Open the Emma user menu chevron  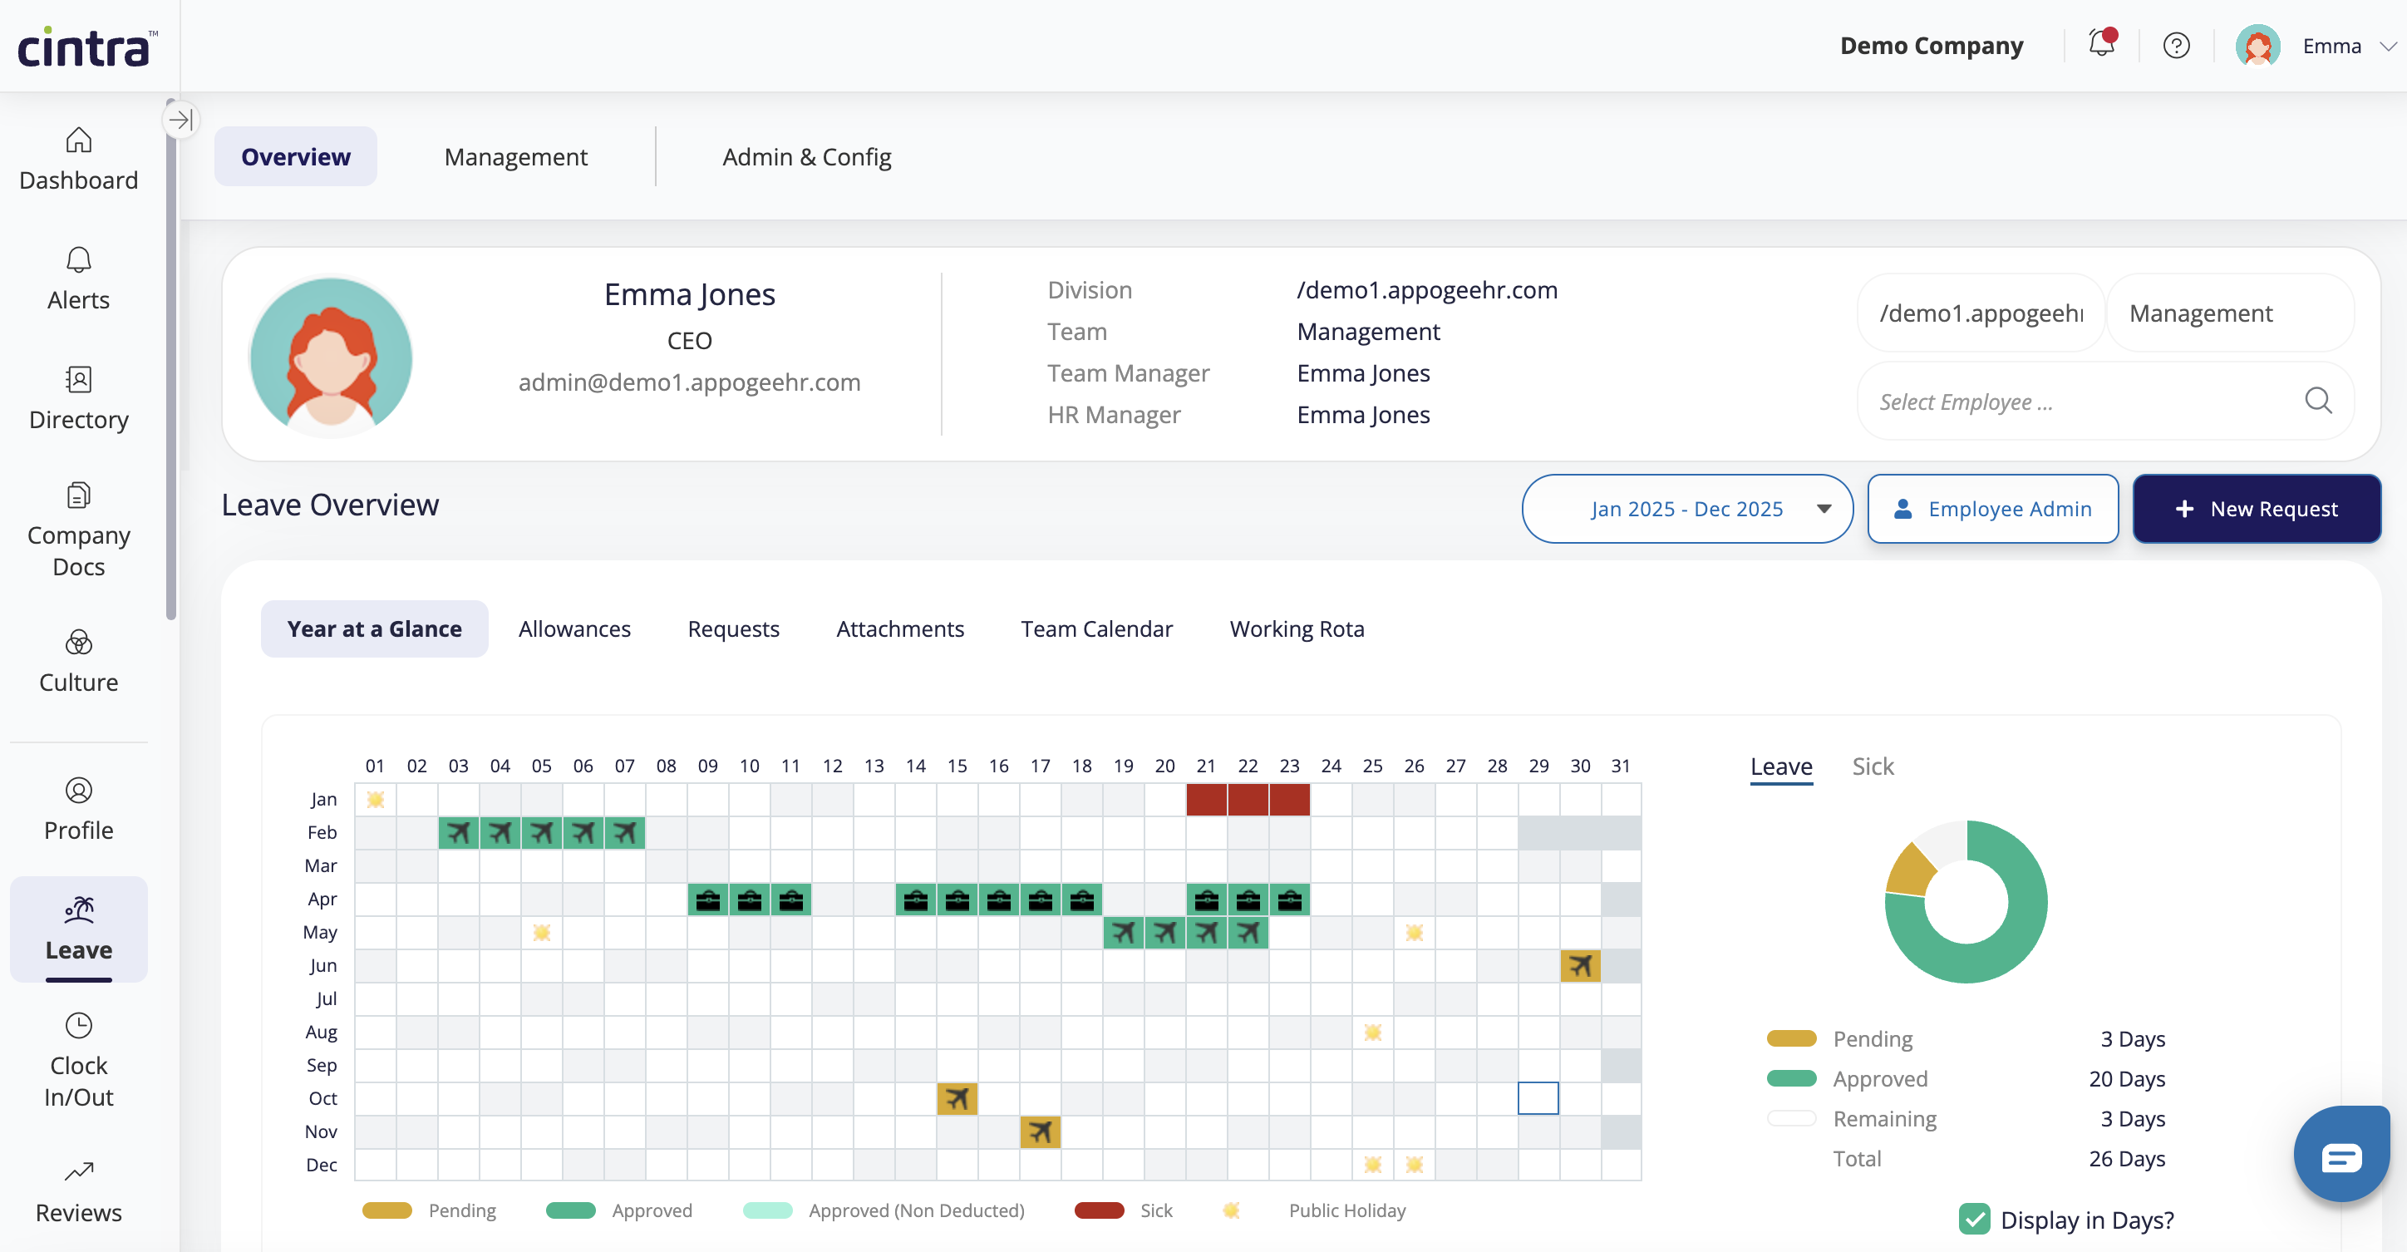(2387, 46)
